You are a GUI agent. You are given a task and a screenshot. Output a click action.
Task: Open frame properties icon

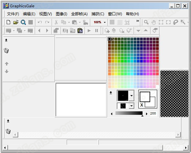pos(56,31)
